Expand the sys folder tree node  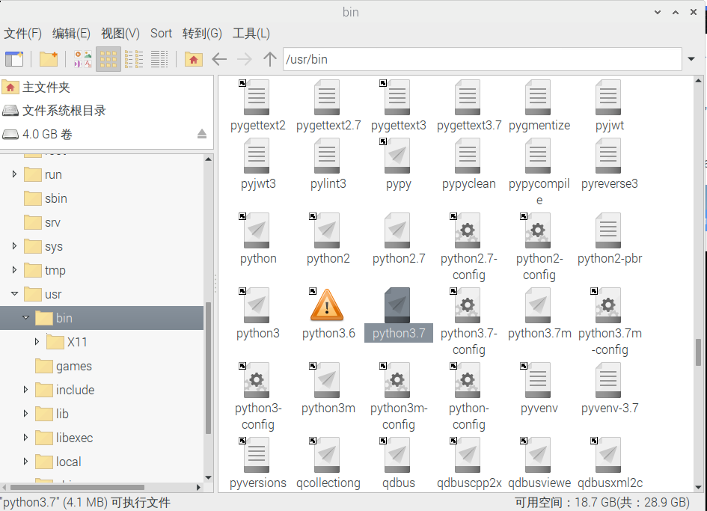(x=14, y=246)
